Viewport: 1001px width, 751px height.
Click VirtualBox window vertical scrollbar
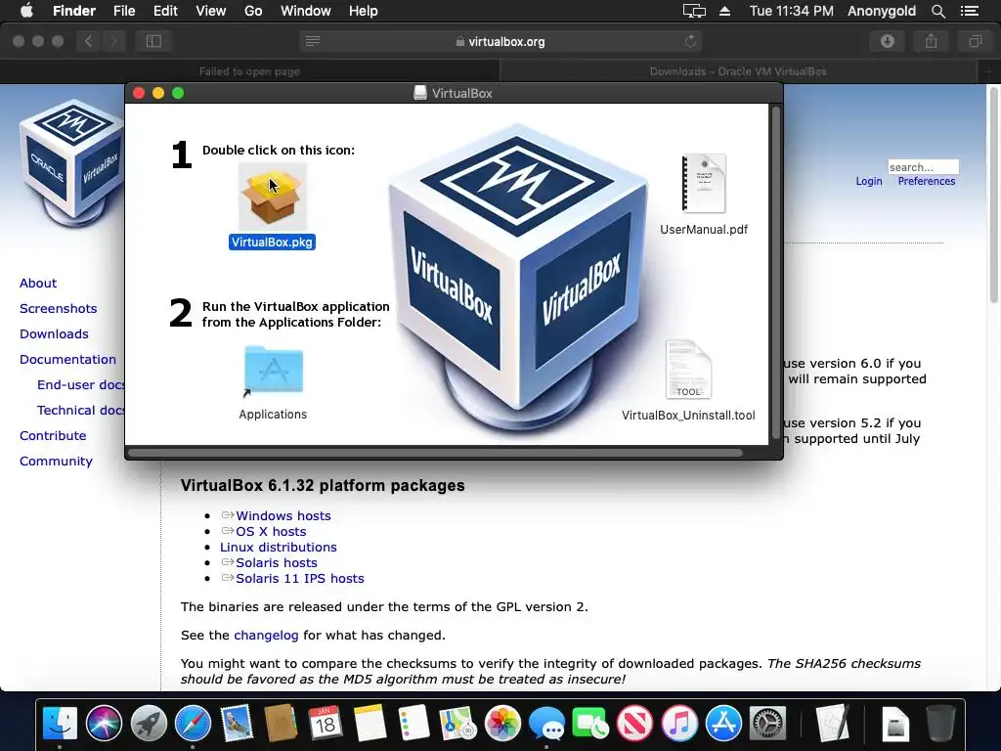(776, 273)
